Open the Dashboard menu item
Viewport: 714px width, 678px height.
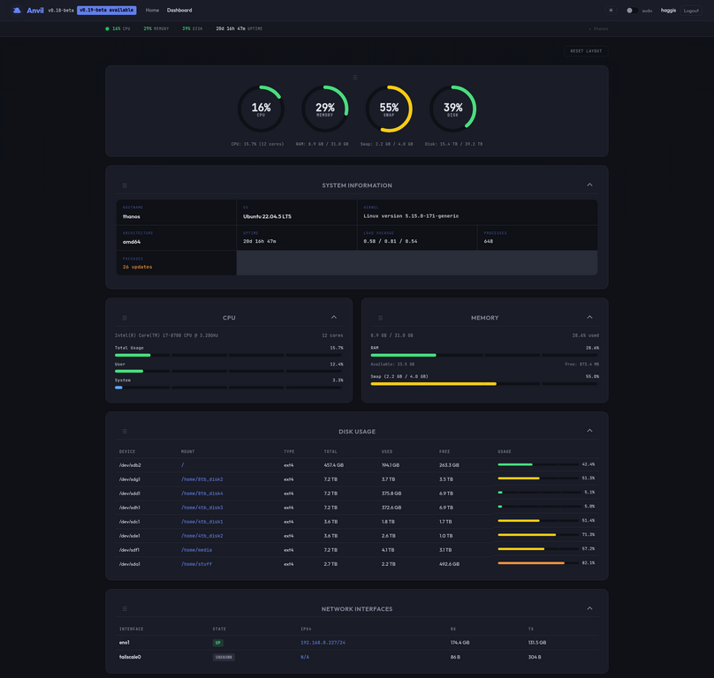coord(179,10)
